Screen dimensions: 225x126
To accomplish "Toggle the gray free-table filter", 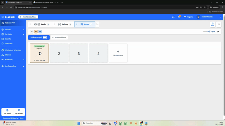I will click(32, 31).
